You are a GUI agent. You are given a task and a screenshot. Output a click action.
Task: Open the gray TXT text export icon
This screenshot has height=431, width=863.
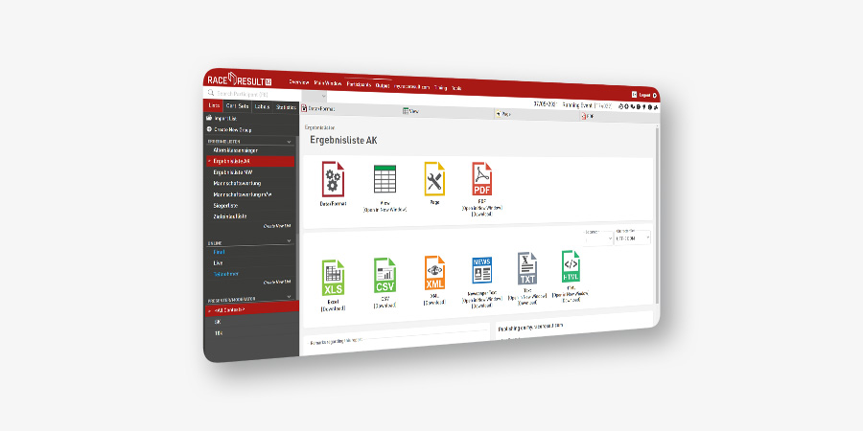(526, 268)
